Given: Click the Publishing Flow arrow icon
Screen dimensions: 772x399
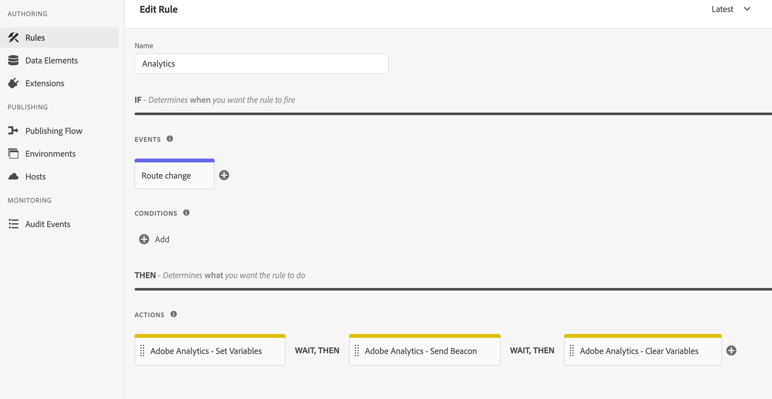Looking at the screenshot, I should (13, 131).
